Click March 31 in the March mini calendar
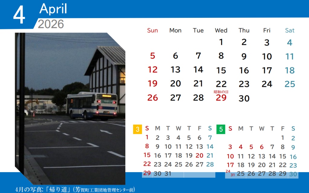 tap(168, 174)
